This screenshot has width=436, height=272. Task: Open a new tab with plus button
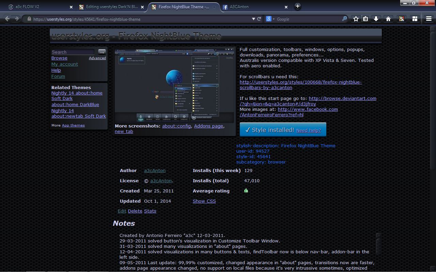pos(297,6)
